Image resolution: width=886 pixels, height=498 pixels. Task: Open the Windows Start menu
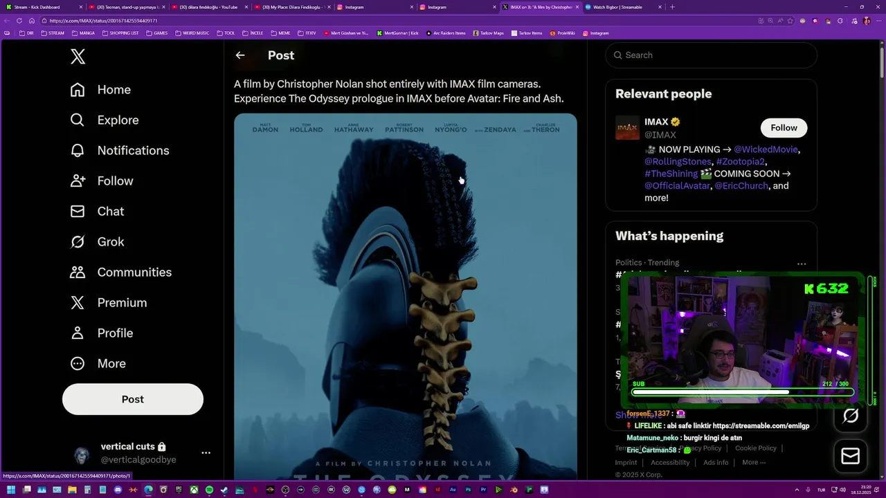tap(11, 490)
